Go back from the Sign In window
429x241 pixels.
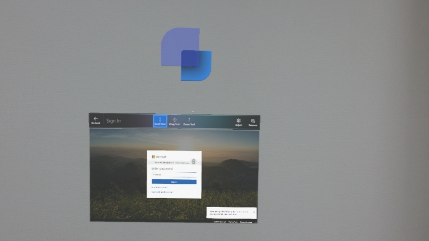pyautogui.click(x=96, y=120)
